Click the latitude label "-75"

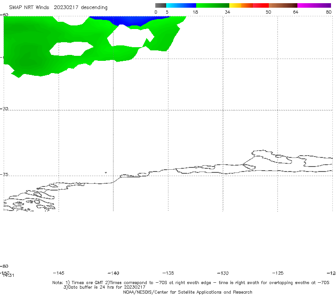(4, 174)
